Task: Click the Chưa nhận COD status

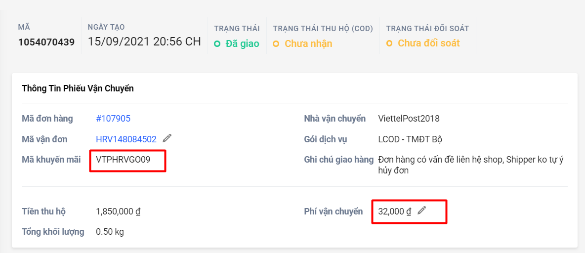Action: coord(308,43)
